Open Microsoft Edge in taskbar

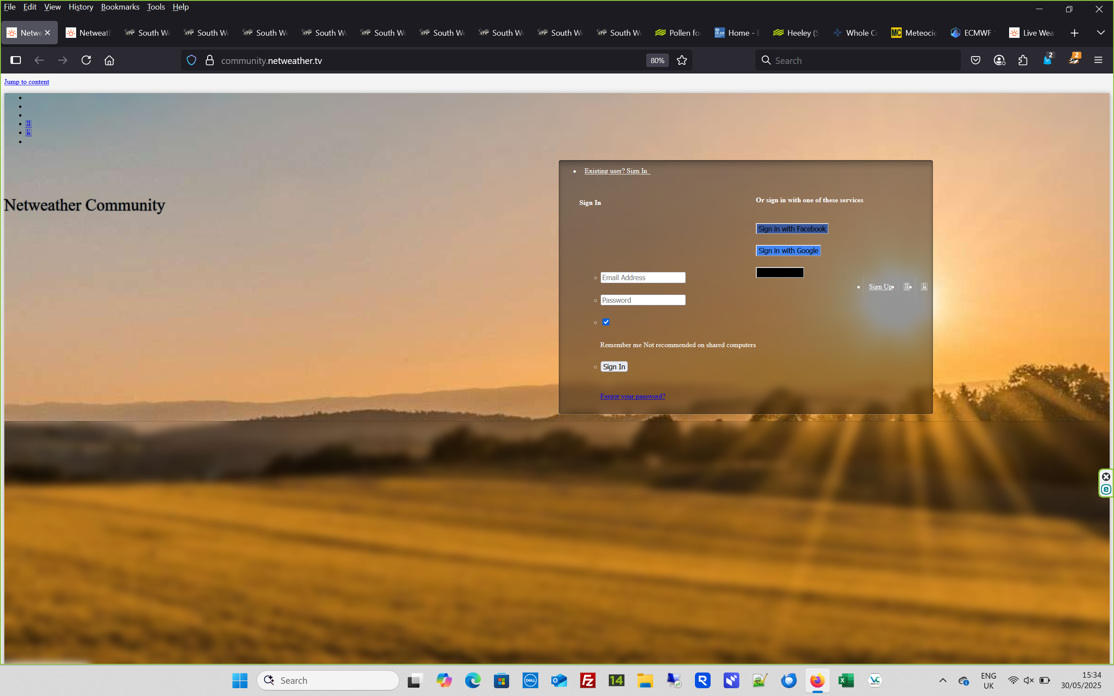pos(473,680)
